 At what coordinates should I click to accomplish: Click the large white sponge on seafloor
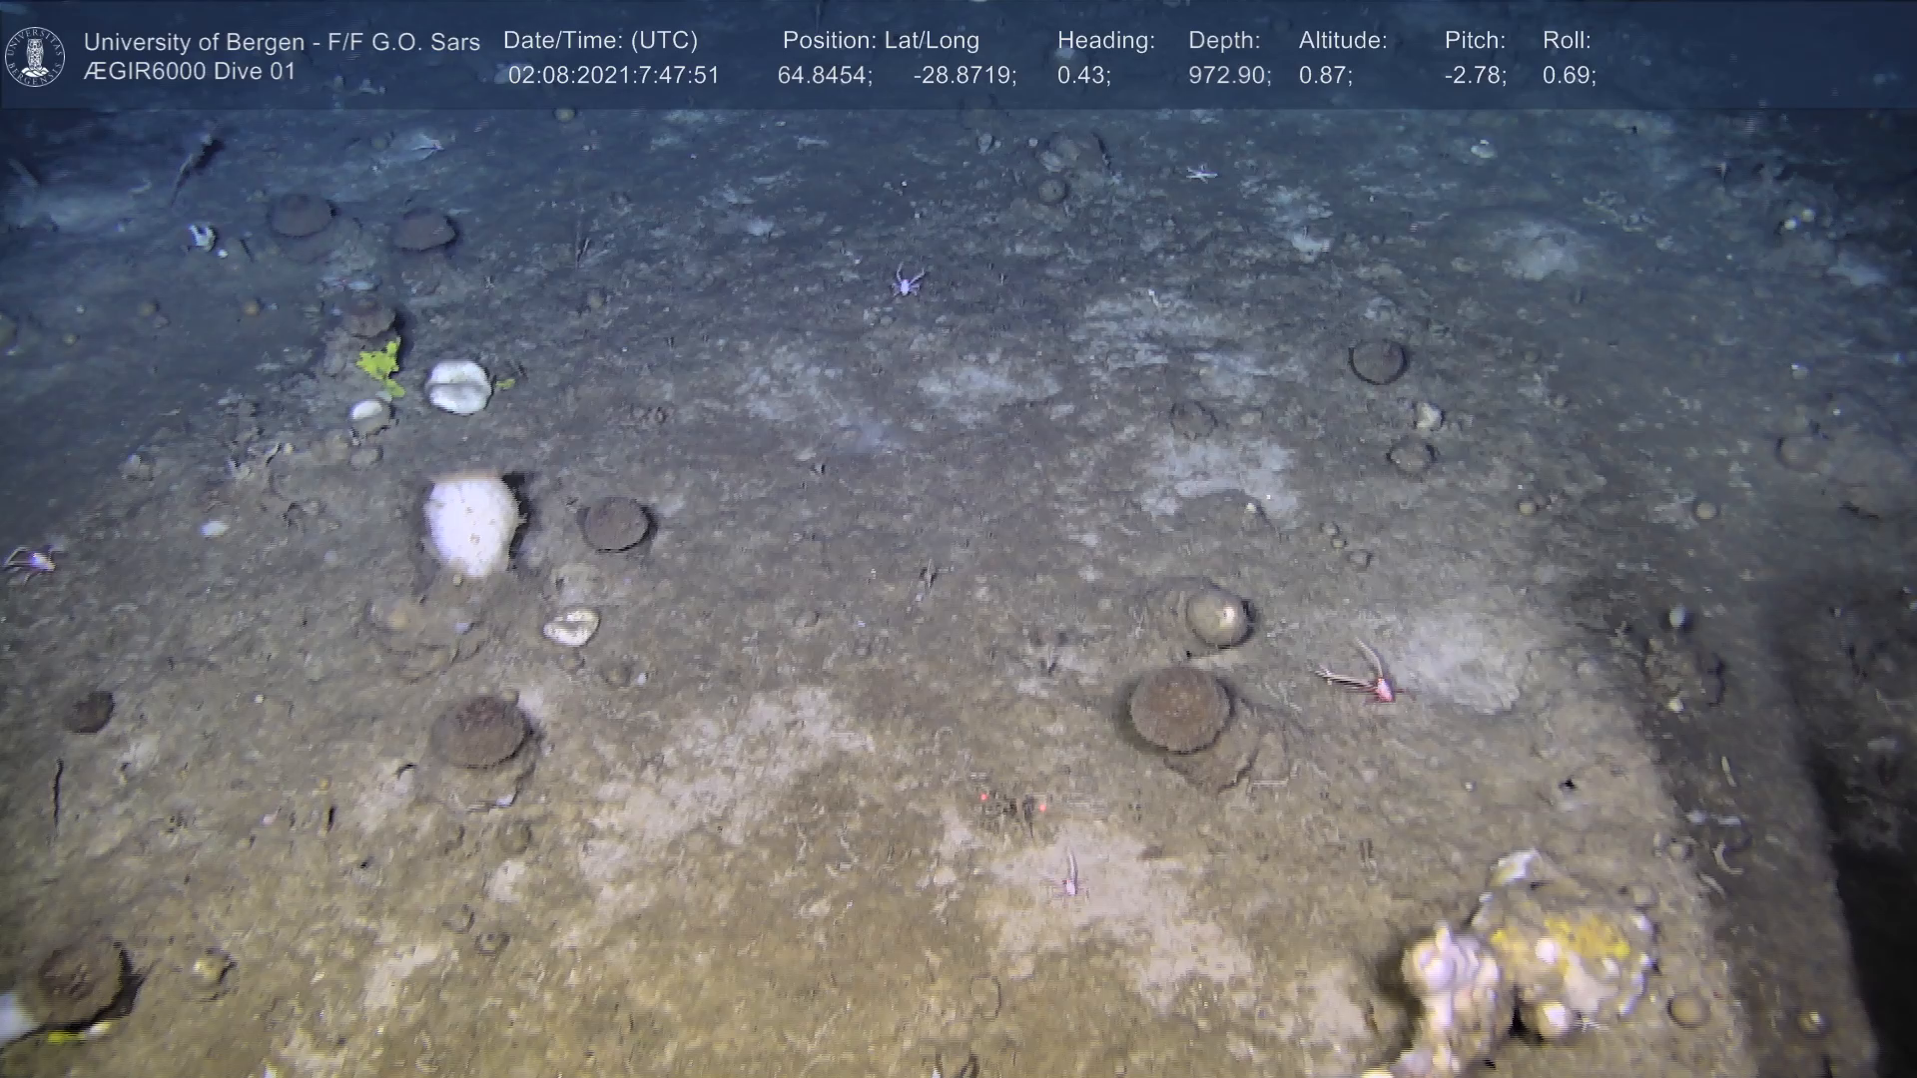point(471,525)
